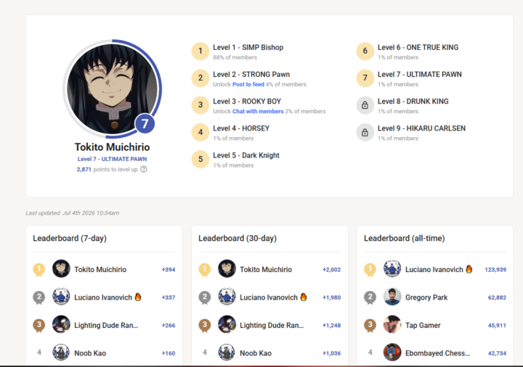Click Ebombayed Chess... avatar in all-time leaderboard
The image size is (523, 367).
(392, 352)
